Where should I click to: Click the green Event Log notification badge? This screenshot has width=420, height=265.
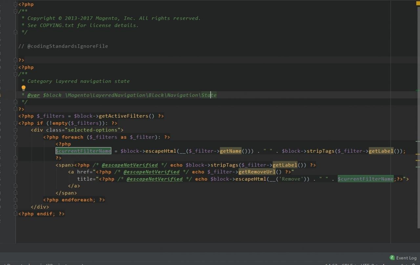[392, 258]
